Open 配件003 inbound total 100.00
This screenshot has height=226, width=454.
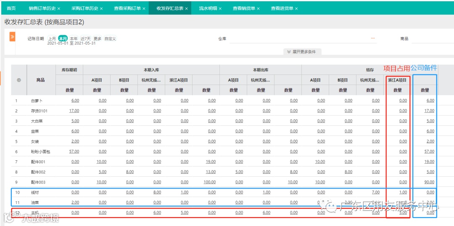pos(209,182)
